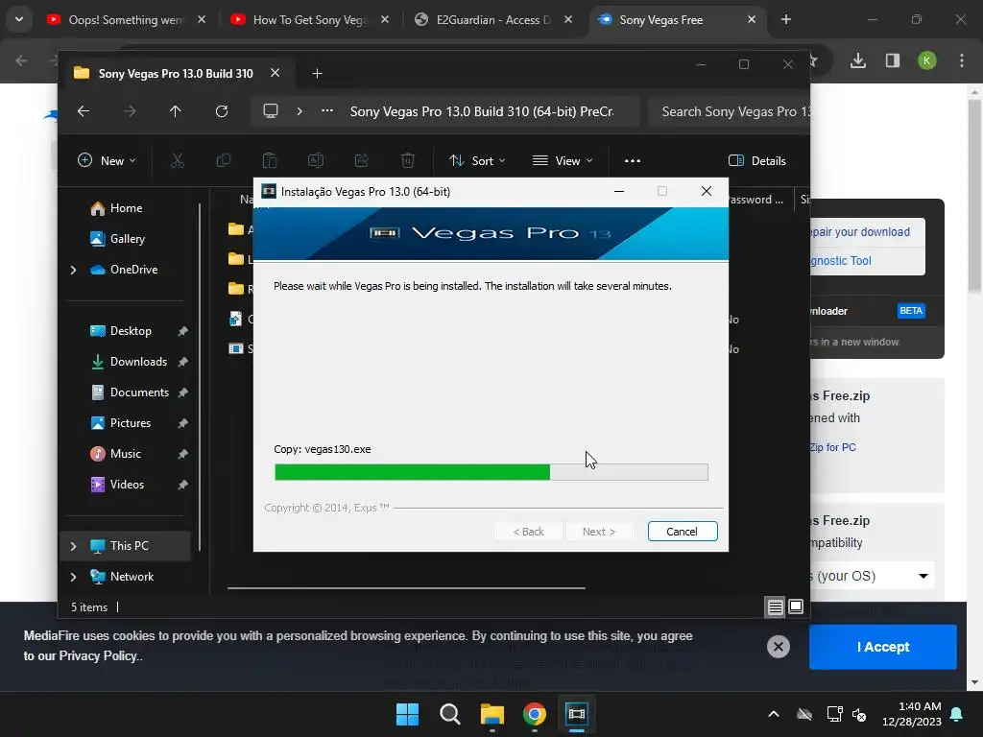The height and width of the screenshot is (737, 983).
Task: Open Chrome downloads icon
Action: coord(858,60)
